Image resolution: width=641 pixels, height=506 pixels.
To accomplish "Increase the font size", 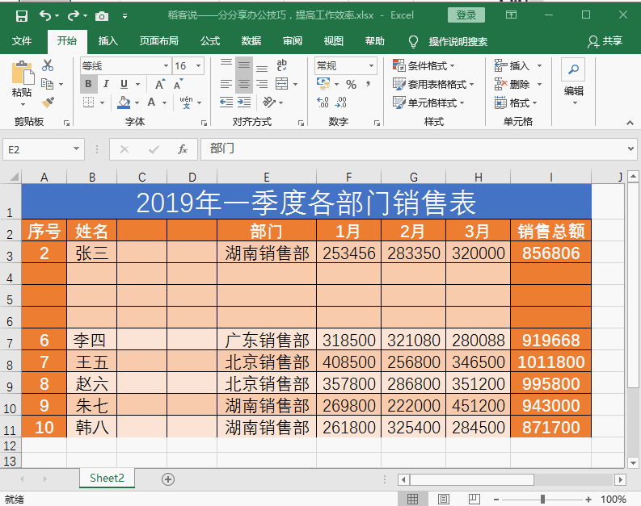I will 160,84.
